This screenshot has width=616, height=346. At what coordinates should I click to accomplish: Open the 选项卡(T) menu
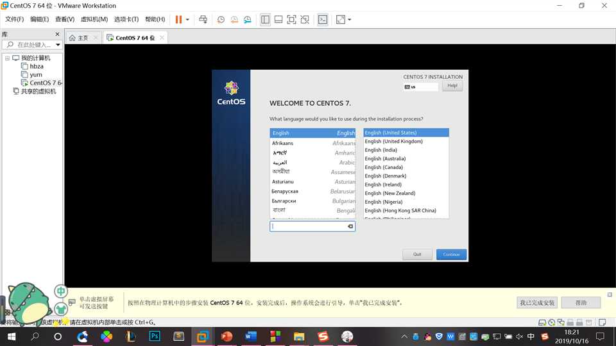pyautogui.click(x=126, y=19)
